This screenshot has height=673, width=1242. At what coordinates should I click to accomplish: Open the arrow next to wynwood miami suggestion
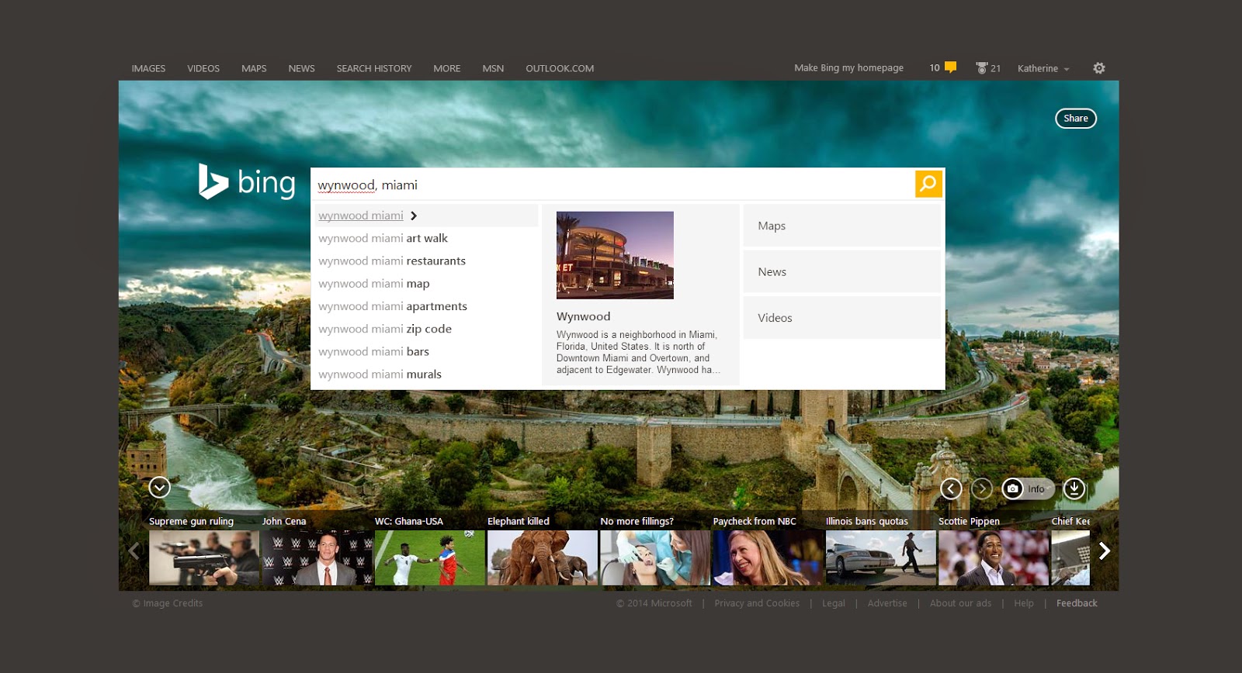tap(414, 216)
